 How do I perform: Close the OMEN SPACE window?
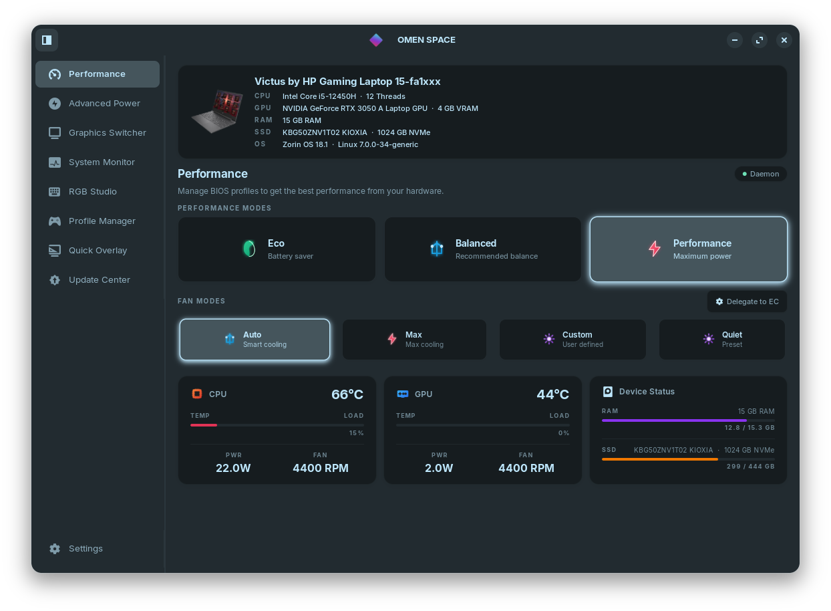784,40
